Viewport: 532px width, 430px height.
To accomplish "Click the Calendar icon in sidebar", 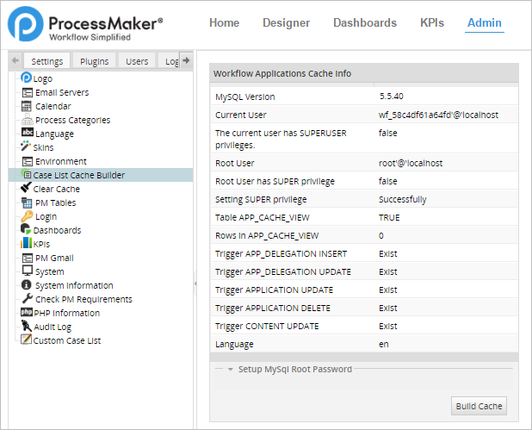I will pos(27,106).
